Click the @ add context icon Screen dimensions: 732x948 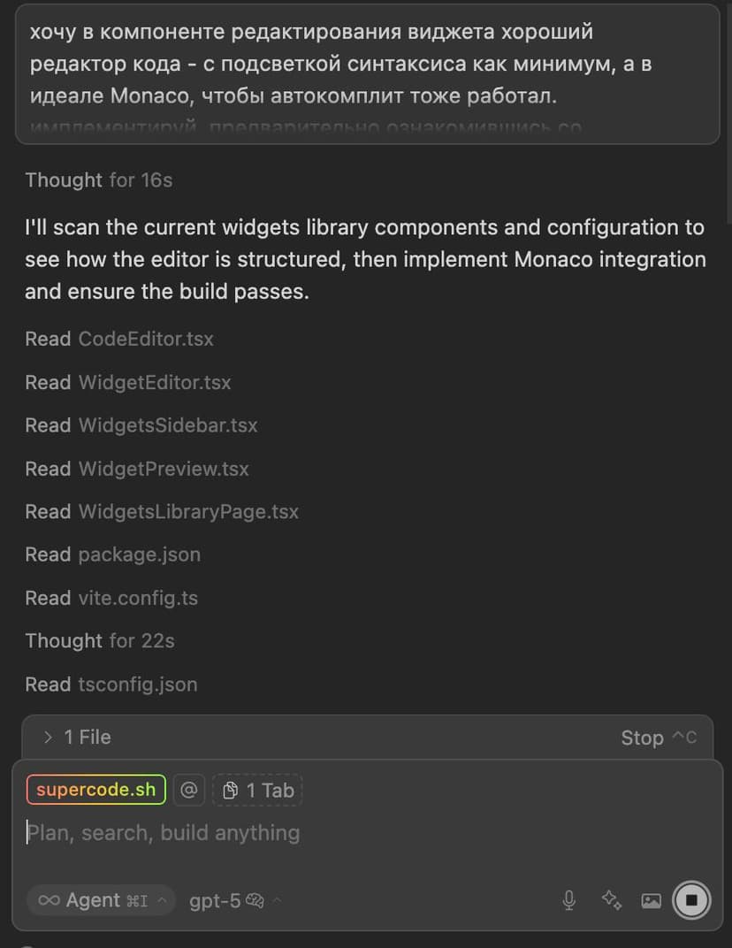(188, 790)
